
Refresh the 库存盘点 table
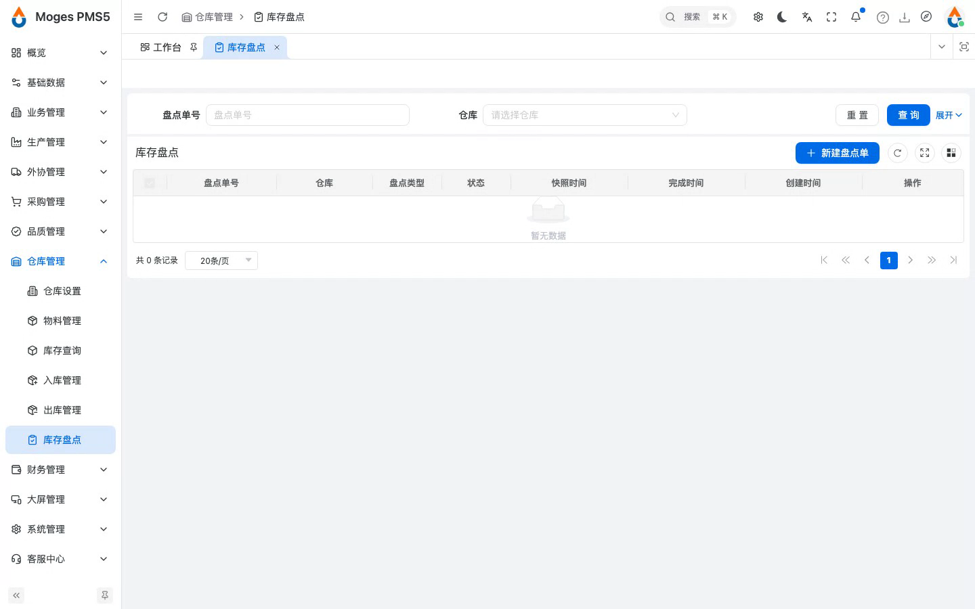(897, 153)
